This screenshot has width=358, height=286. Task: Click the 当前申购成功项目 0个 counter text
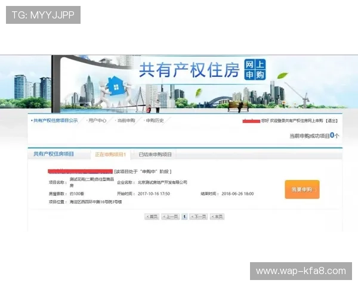pos(314,136)
